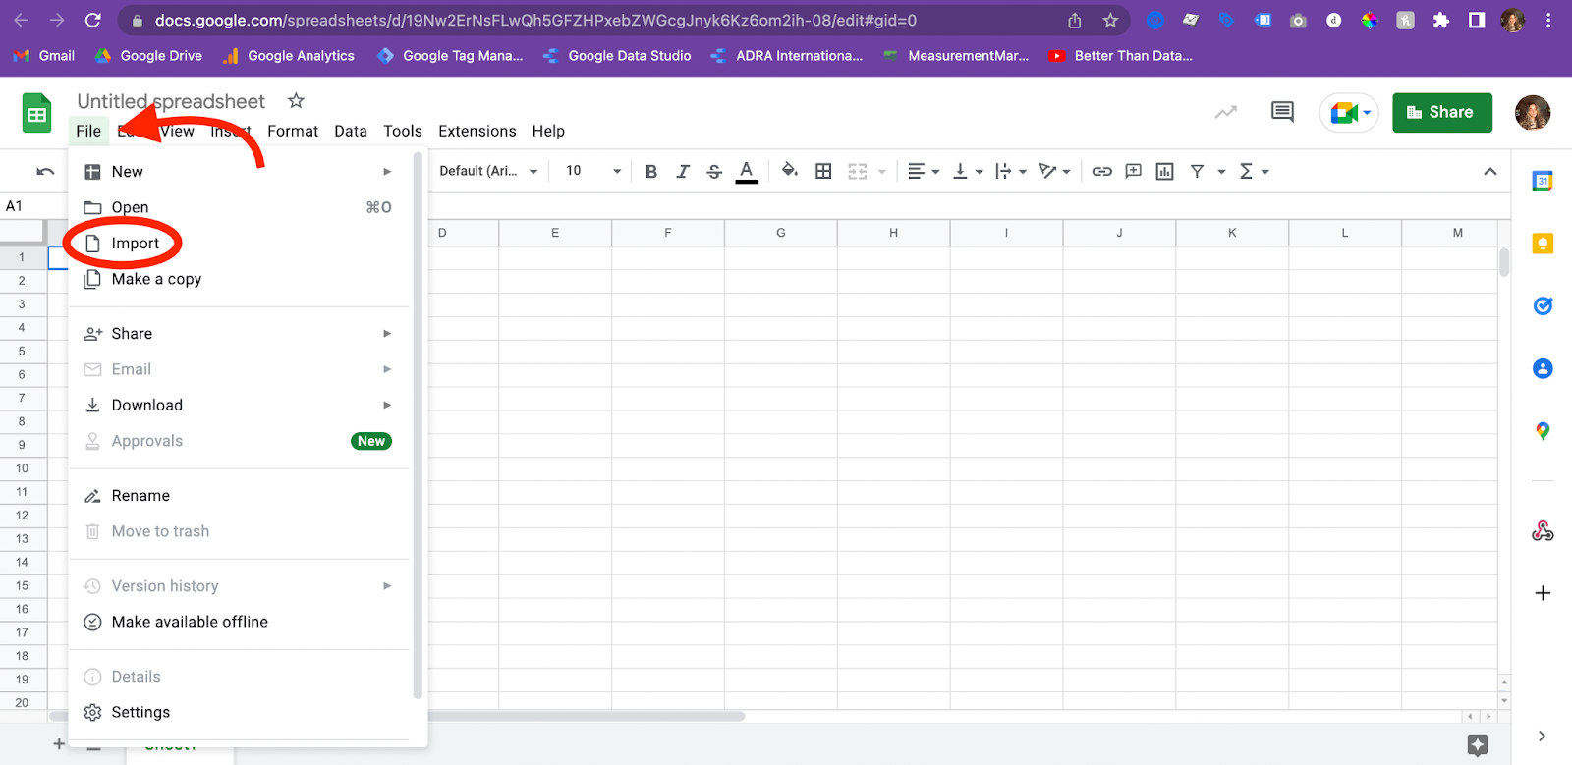The image size is (1572, 765).
Task: Hide the side panel with the chevron
Action: (x=1542, y=736)
